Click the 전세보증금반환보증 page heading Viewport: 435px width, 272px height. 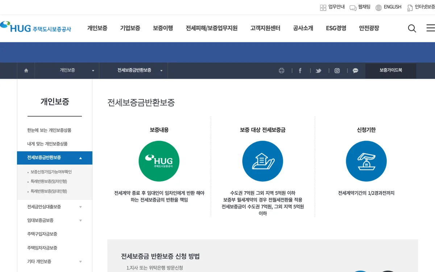[x=141, y=103]
